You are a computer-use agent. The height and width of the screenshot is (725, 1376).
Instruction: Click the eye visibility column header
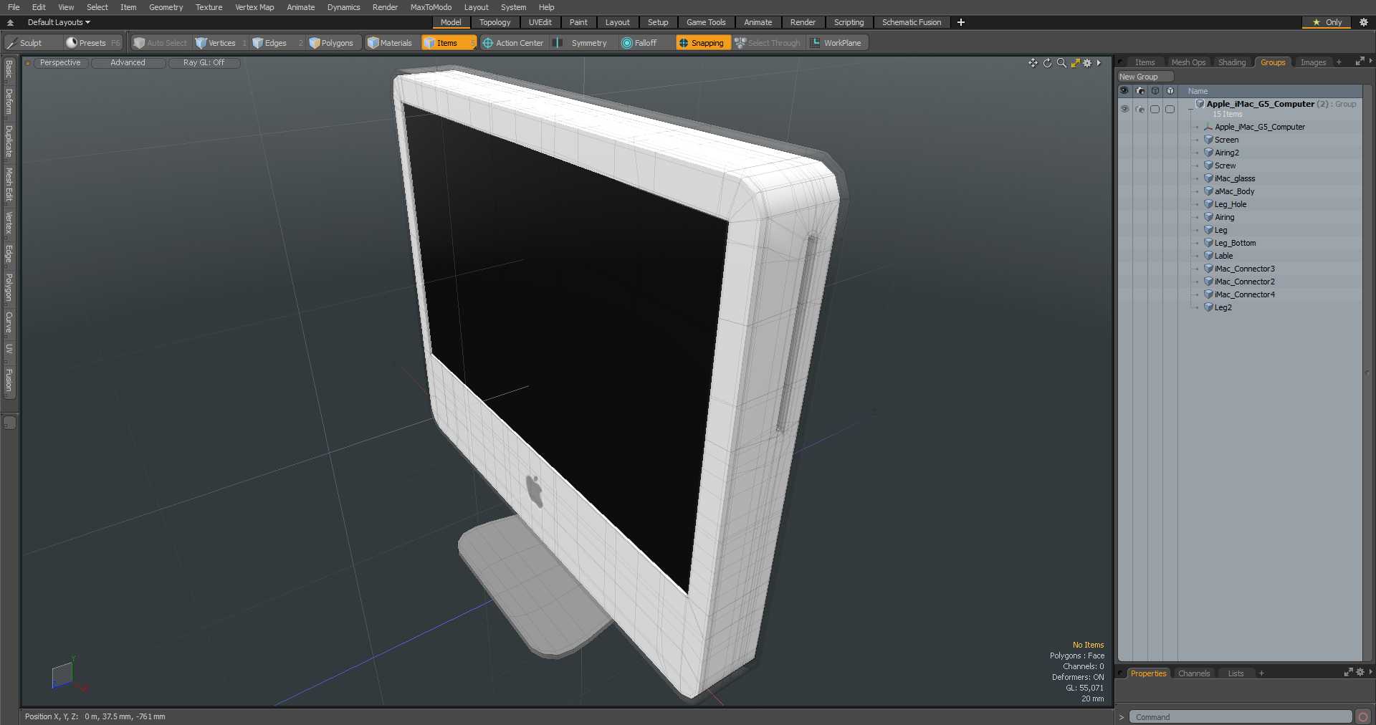click(x=1124, y=91)
